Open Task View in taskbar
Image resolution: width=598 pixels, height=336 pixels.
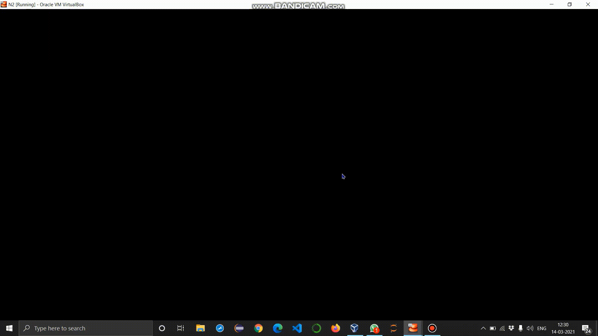181,328
